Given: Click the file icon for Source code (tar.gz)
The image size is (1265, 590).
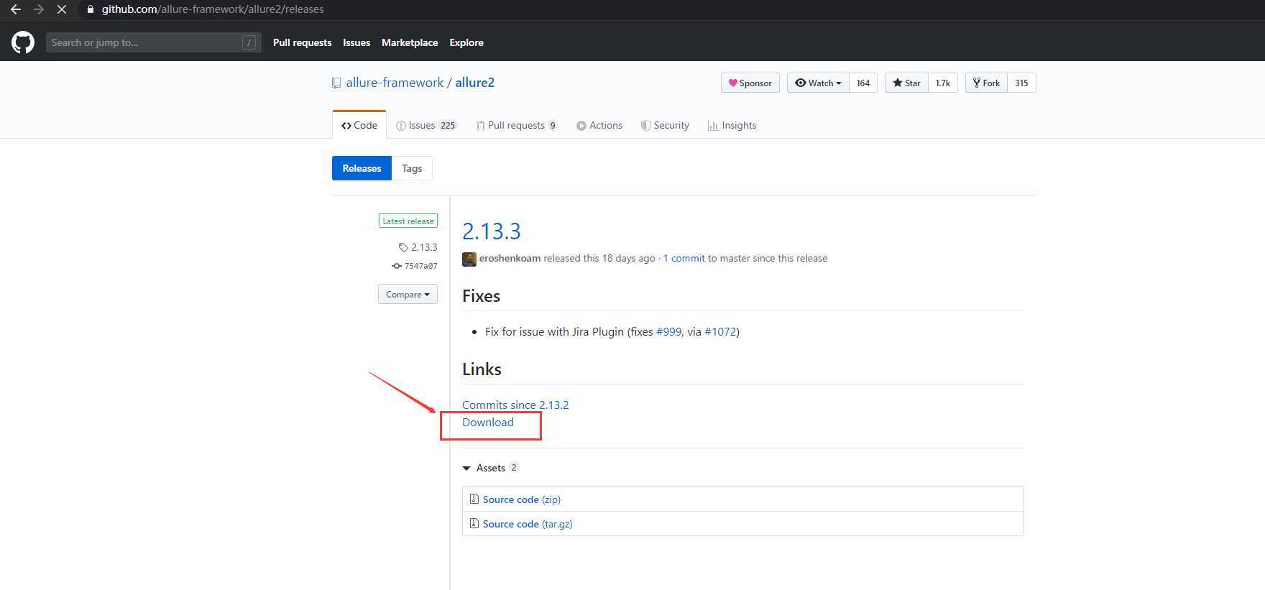Looking at the screenshot, I should [x=474, y=523].
